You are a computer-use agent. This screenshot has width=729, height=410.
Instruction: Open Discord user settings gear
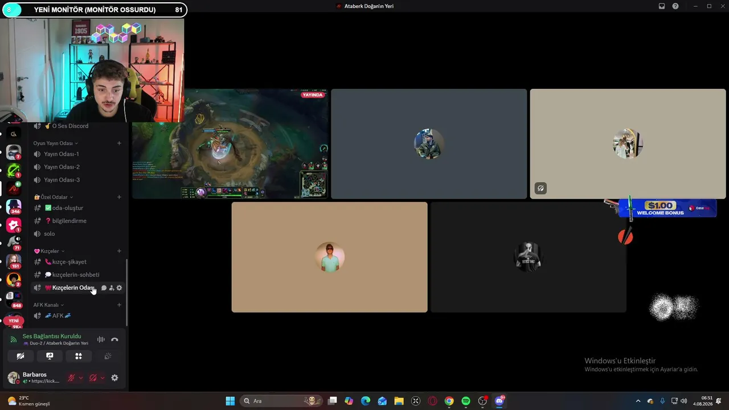click(x=114, y=378)
